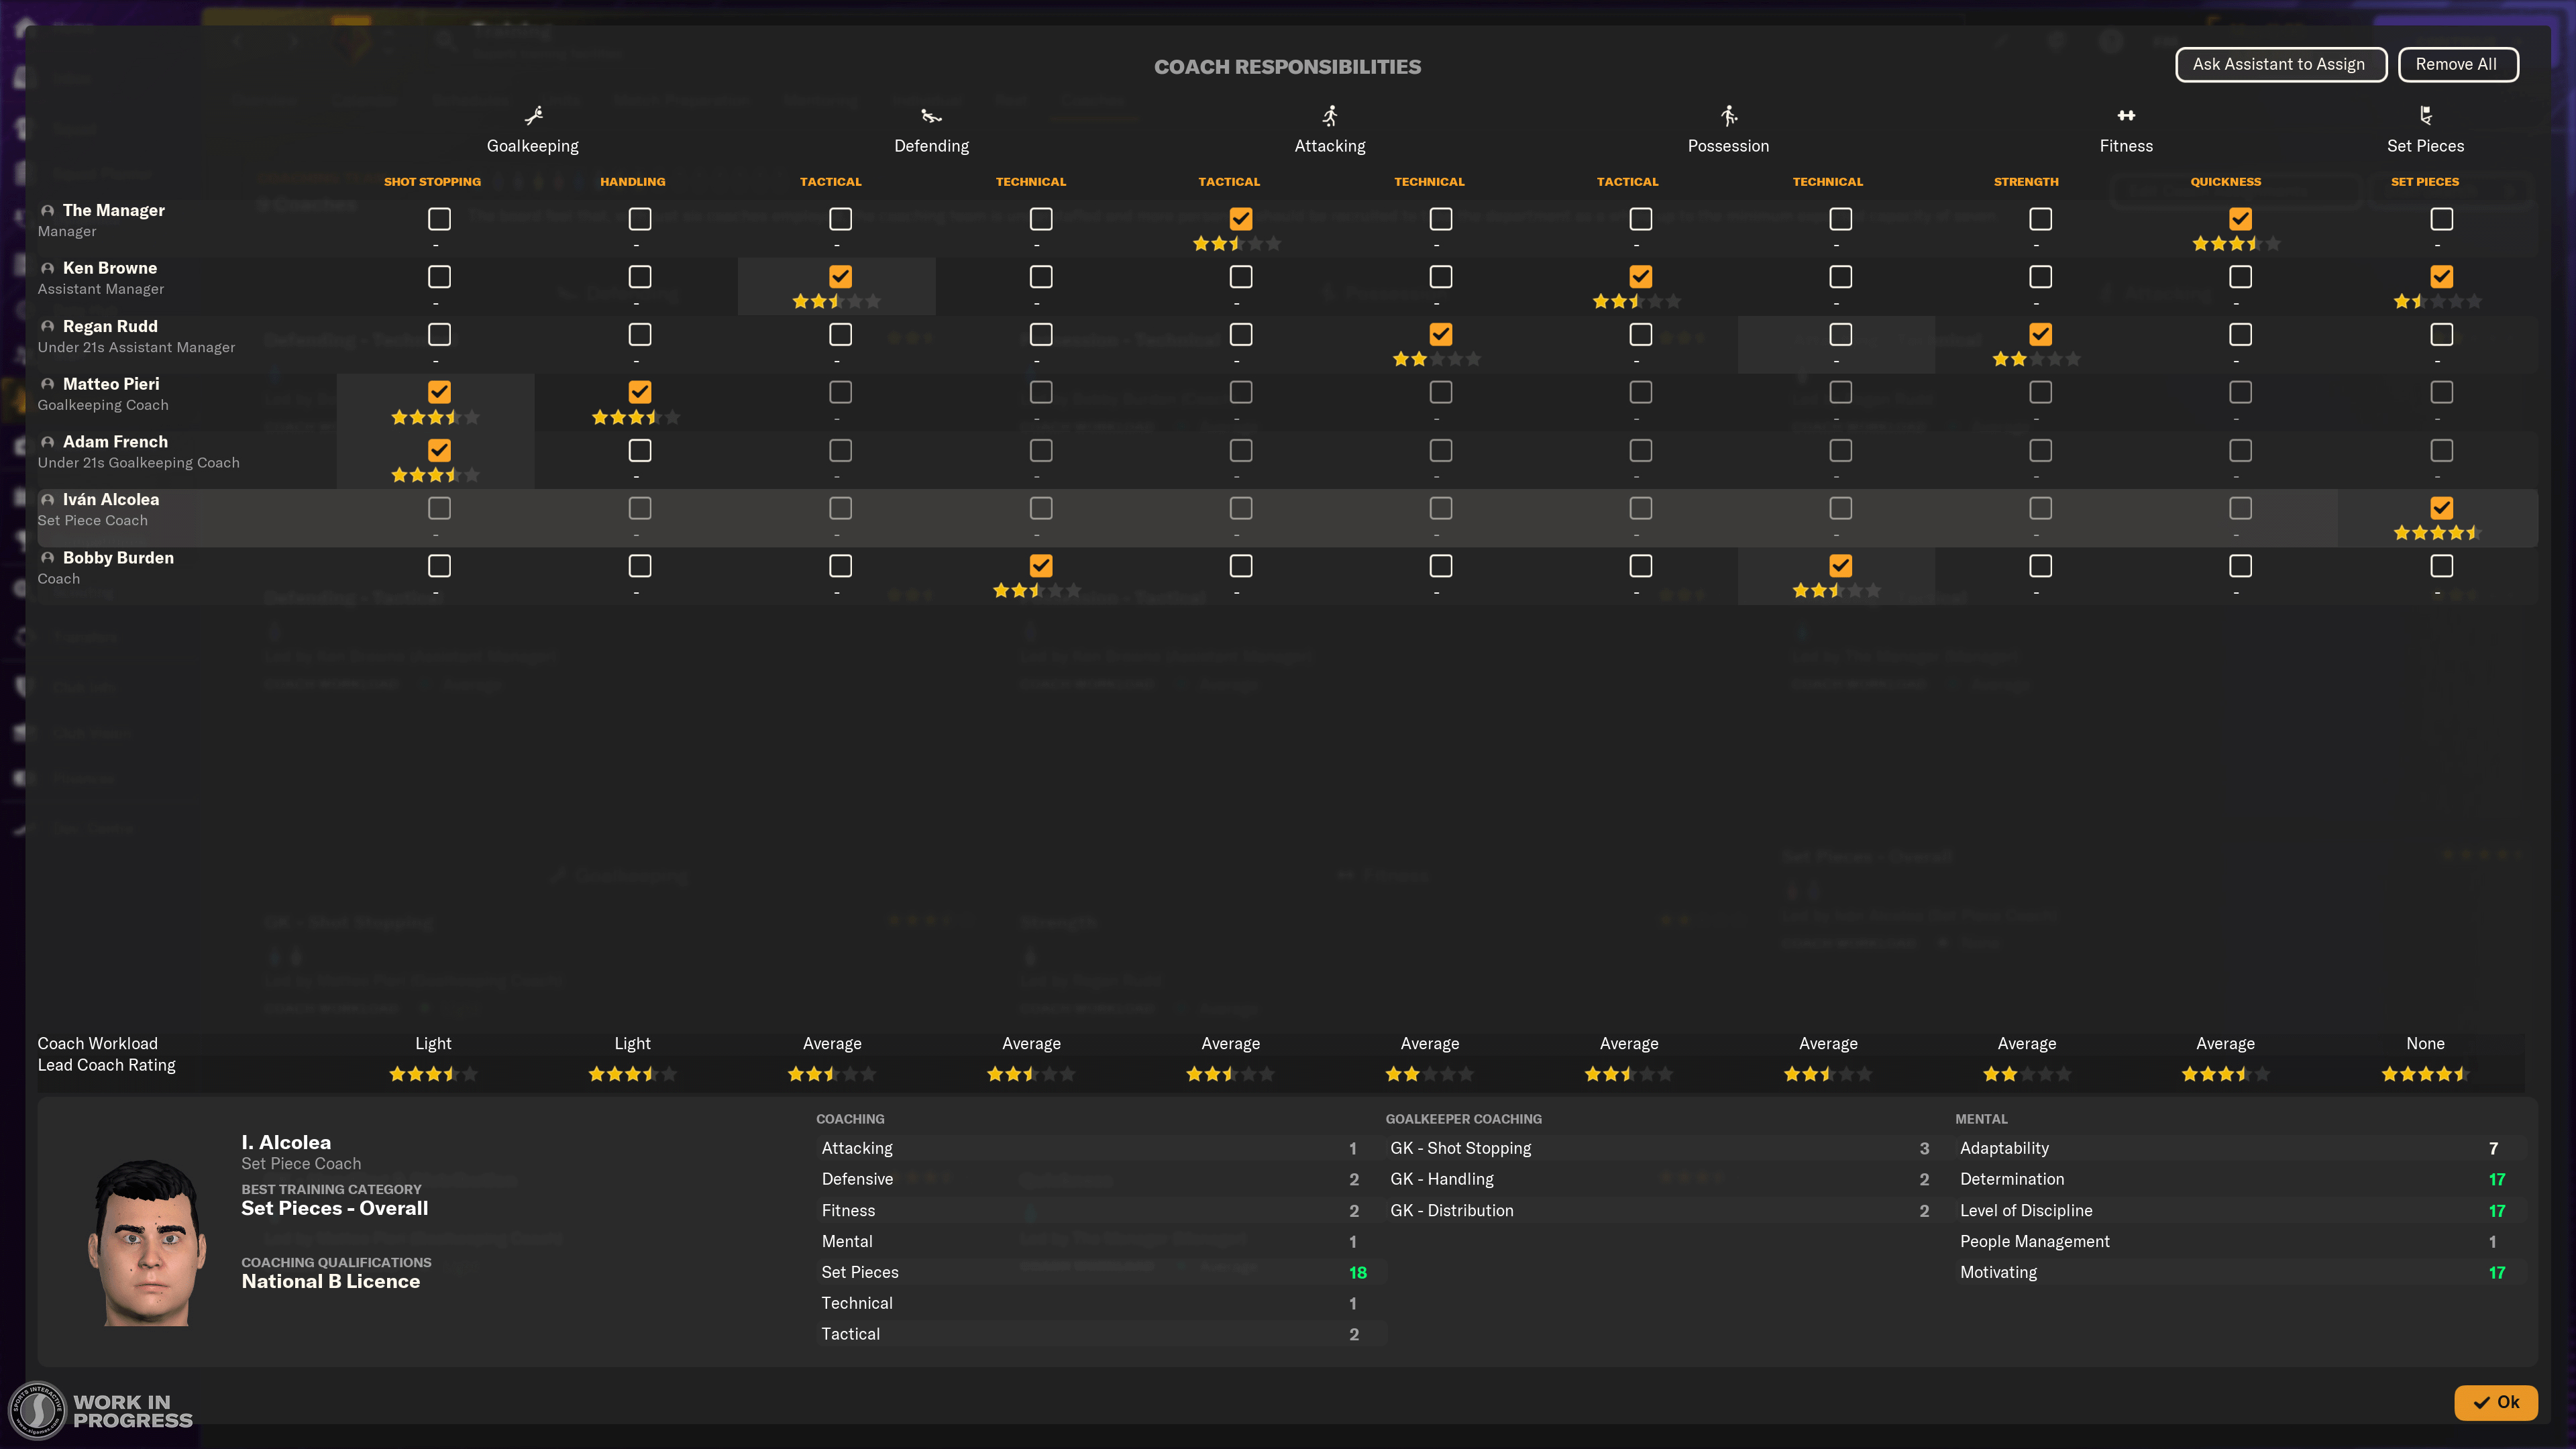Click the Set Pieces flag icon

pos(2425,116)
